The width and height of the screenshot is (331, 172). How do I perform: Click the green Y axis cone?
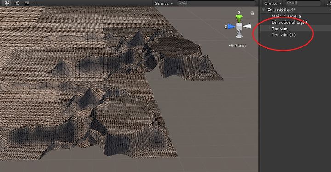pos(239,18)
